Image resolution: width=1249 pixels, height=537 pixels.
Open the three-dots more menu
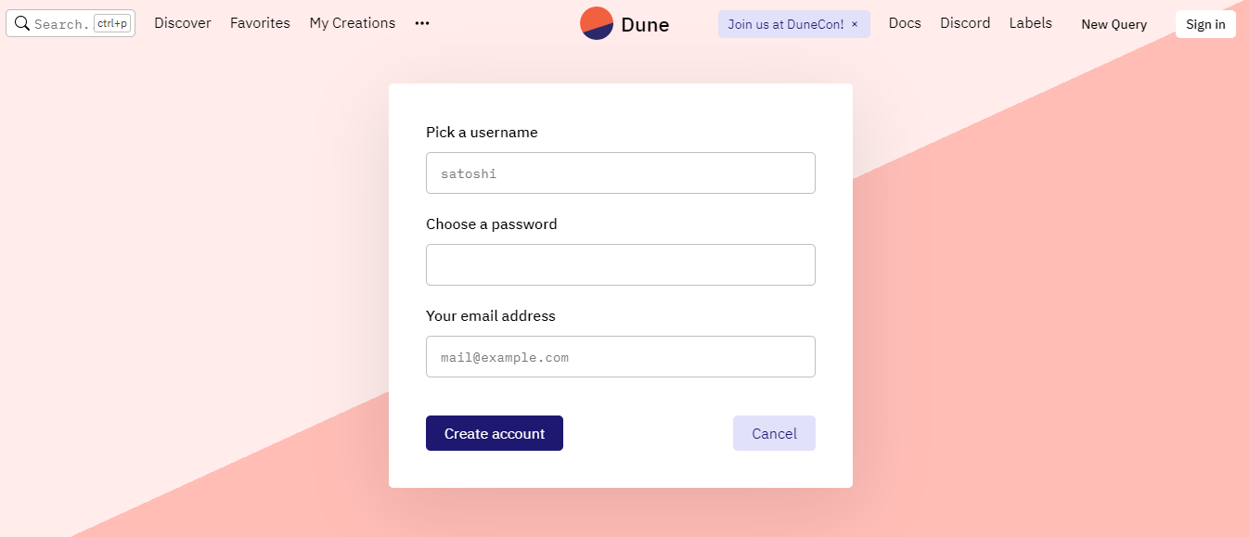click(422, 23)
